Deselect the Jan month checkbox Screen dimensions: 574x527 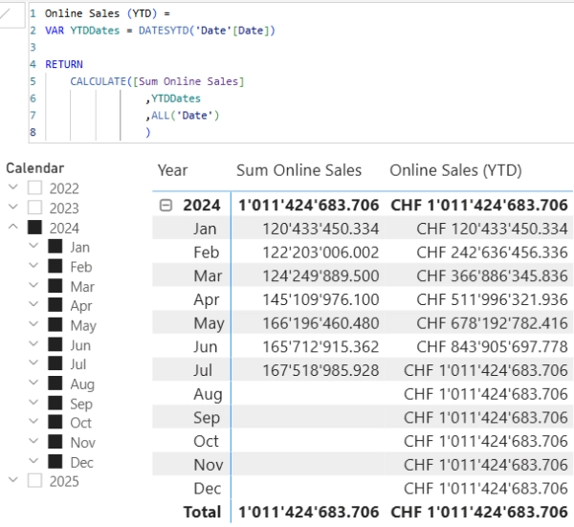pyautogui.click(x=55, y=247)
